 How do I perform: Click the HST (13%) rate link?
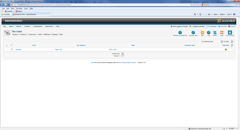[x=113, y=50]
